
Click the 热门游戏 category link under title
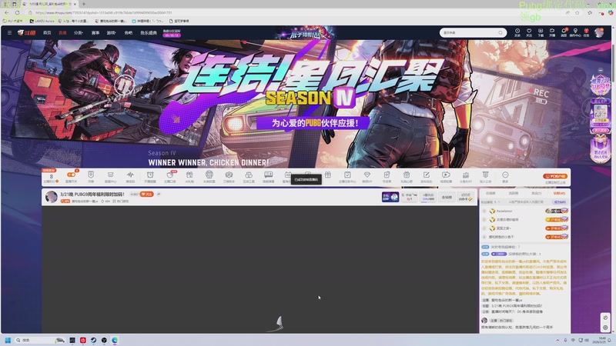click(x=121, y=201)
